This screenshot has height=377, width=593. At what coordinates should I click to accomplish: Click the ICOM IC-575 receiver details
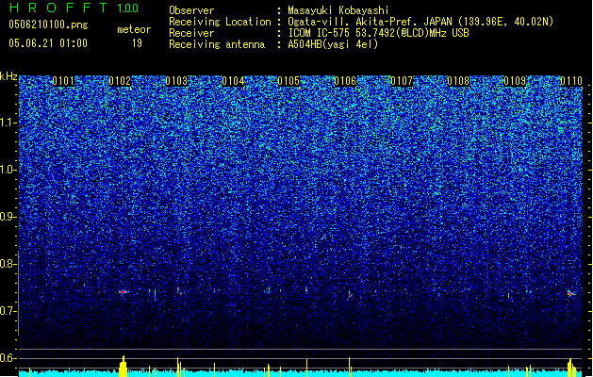point(378,33)
